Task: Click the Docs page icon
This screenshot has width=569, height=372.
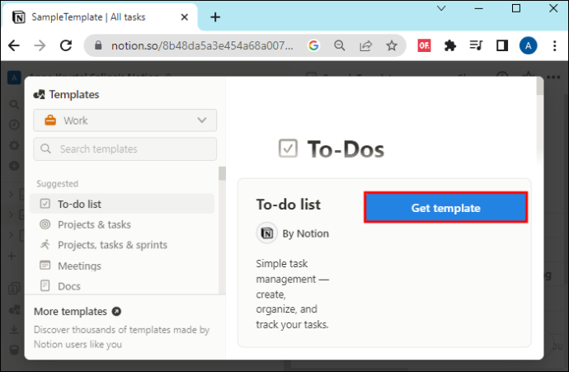Action: [x=45, y=285]
